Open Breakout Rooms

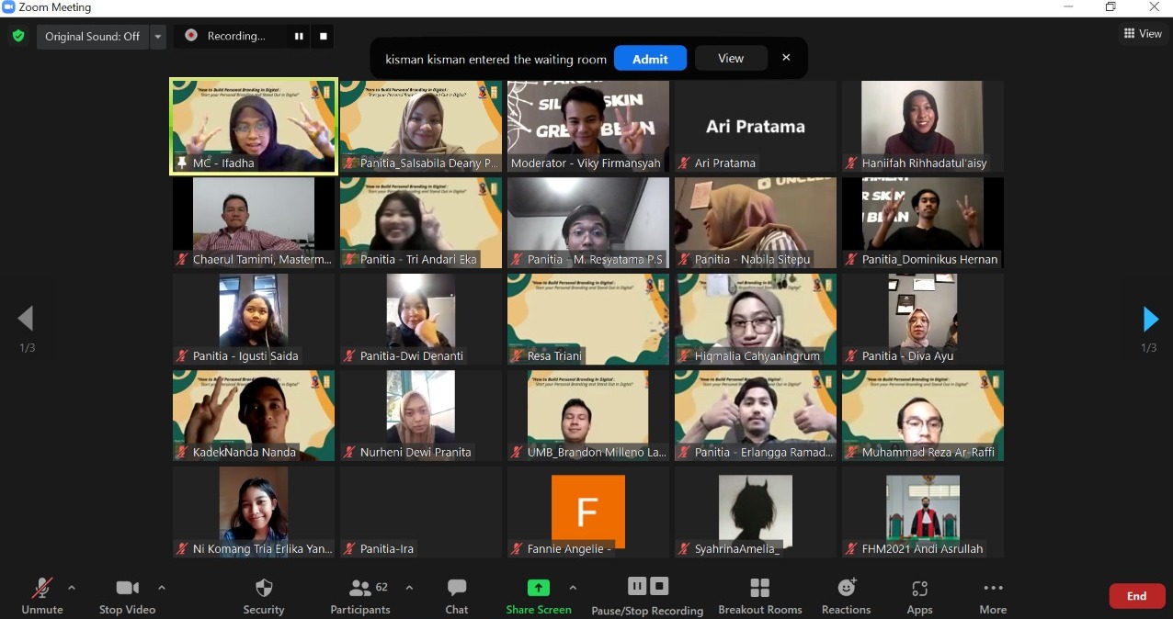point(760,595)
